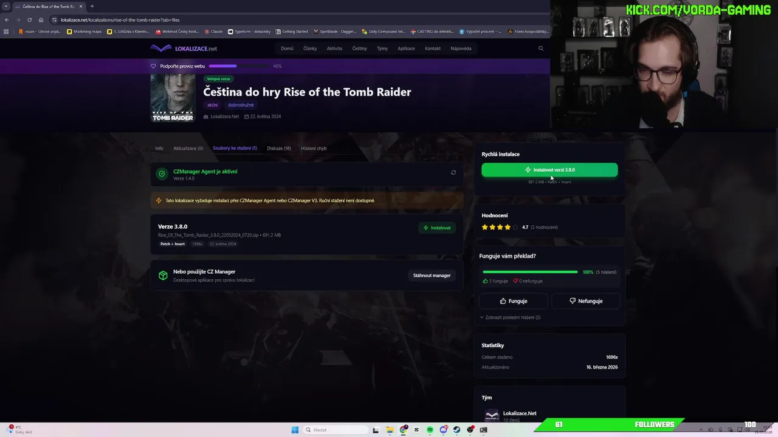The image size is (778, 437).
Task: Open Spotify from the taskbar
Action: (x=430, y=430)
